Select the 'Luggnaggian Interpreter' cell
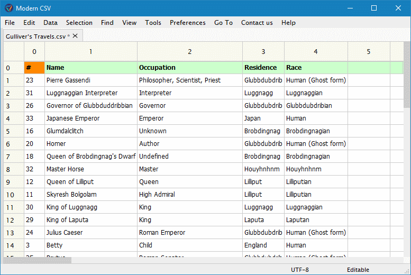This screenshot has width=411, height=275. (x=91, y=93)
